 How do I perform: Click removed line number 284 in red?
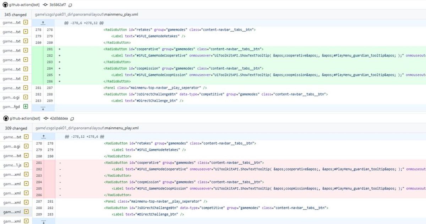(38, 182)
